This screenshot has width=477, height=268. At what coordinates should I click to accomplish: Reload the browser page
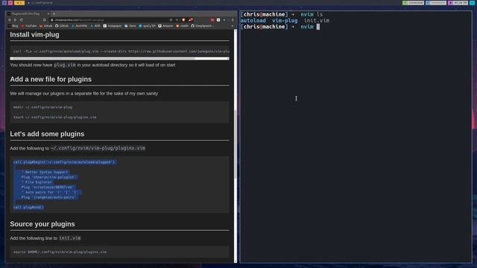(22, 20)
